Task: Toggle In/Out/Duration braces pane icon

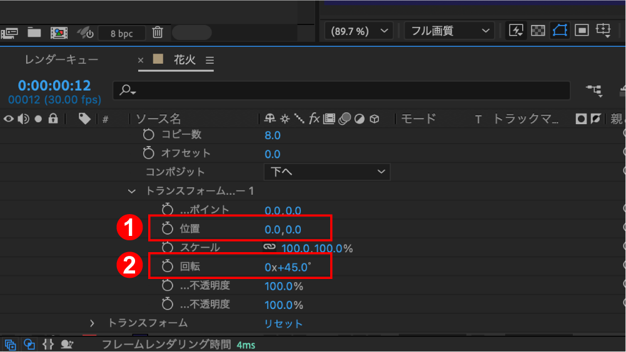Action: [48, 344]
